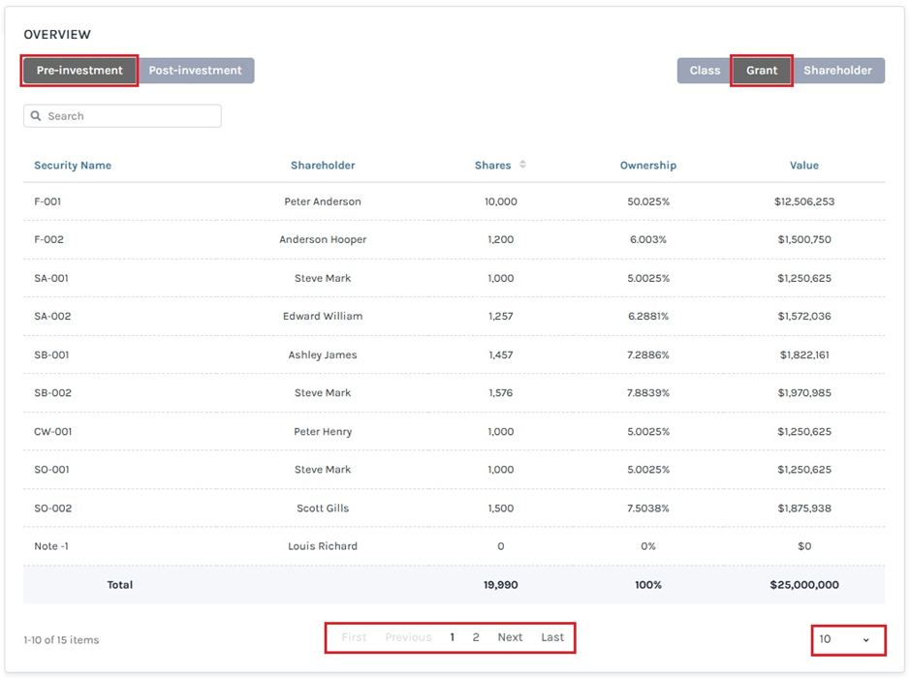Select the Class view tab
The image size is (911, 678).
[705, 71]
